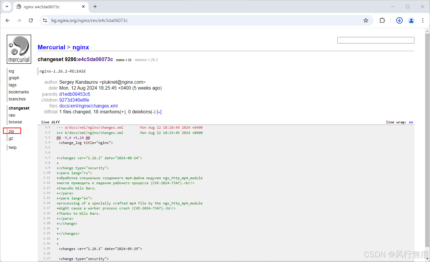430x262 pixels.
Task: Open the nginx breadcrumb link
Action: [x=81, y=47]
